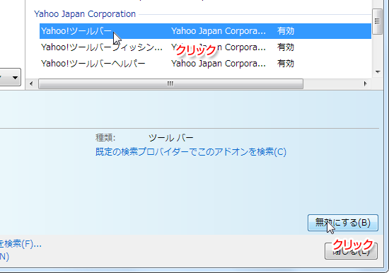389x273 pixels.
Task: Select the Yahoo!ツールバー add-on row
Action: pyautogui.click(x=205, y=31)
